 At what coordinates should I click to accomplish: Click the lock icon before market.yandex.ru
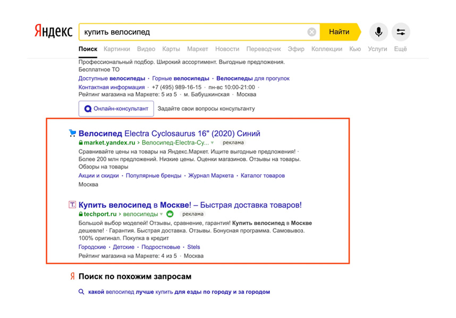[81, 143]
